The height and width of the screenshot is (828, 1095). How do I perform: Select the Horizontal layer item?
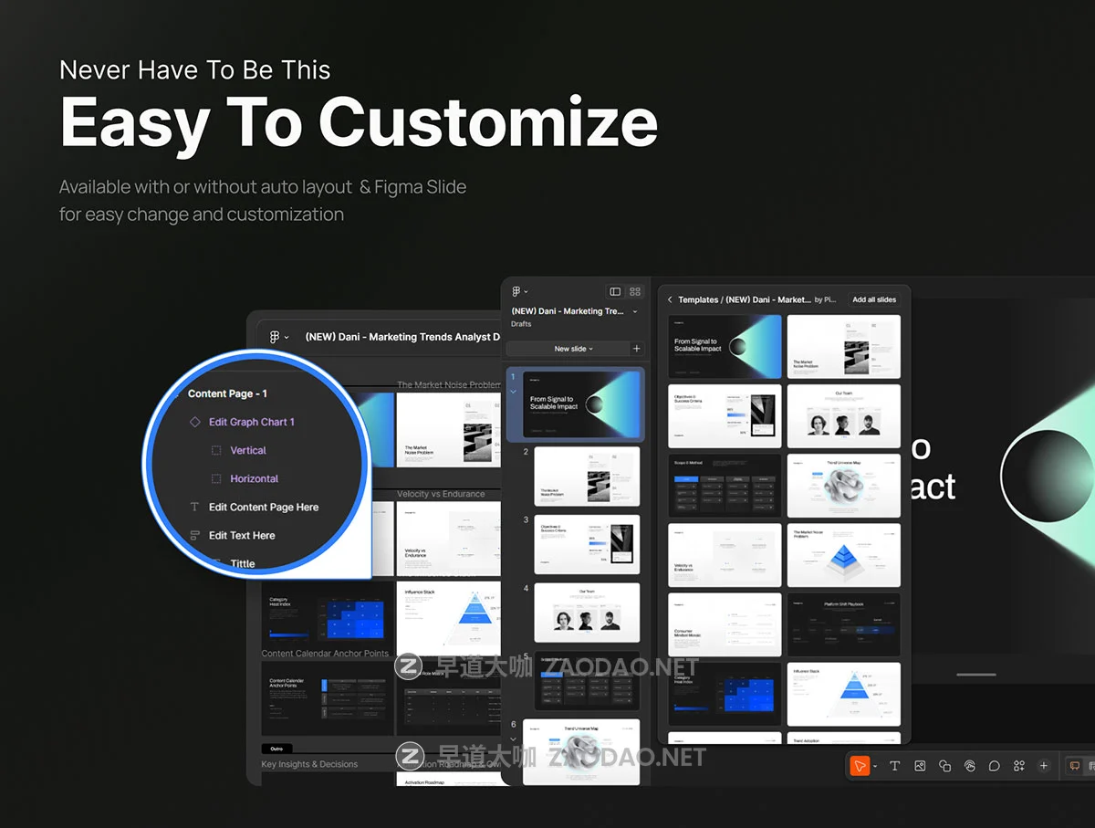254,478
